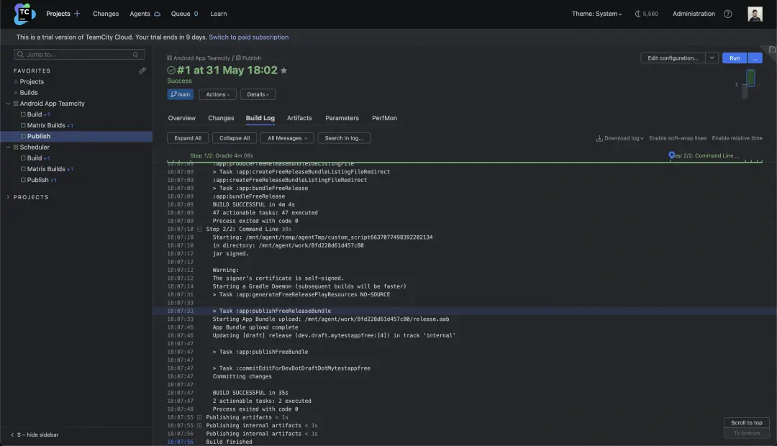The width and height of the screenshot is (777, 446).
Task: Open the Parameters tab
Action: (342, 118)
